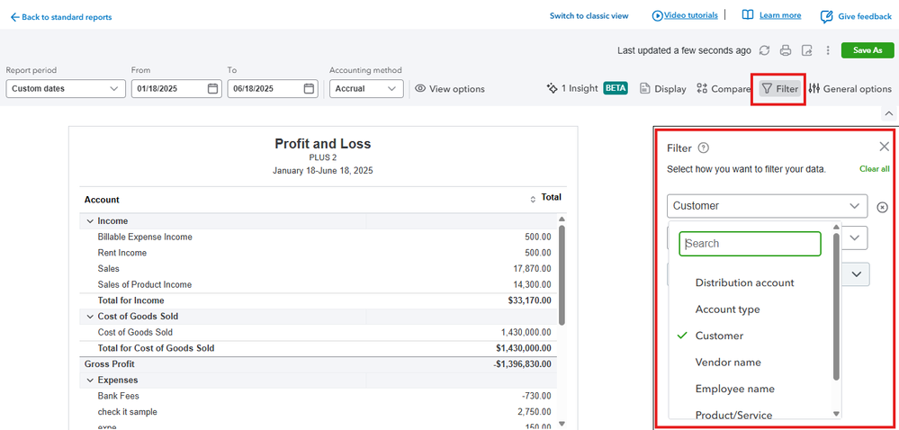This screenshot has width=899, height=430.
Task: Select Vendor name from the filter list
Action: (x=728, y=363)
